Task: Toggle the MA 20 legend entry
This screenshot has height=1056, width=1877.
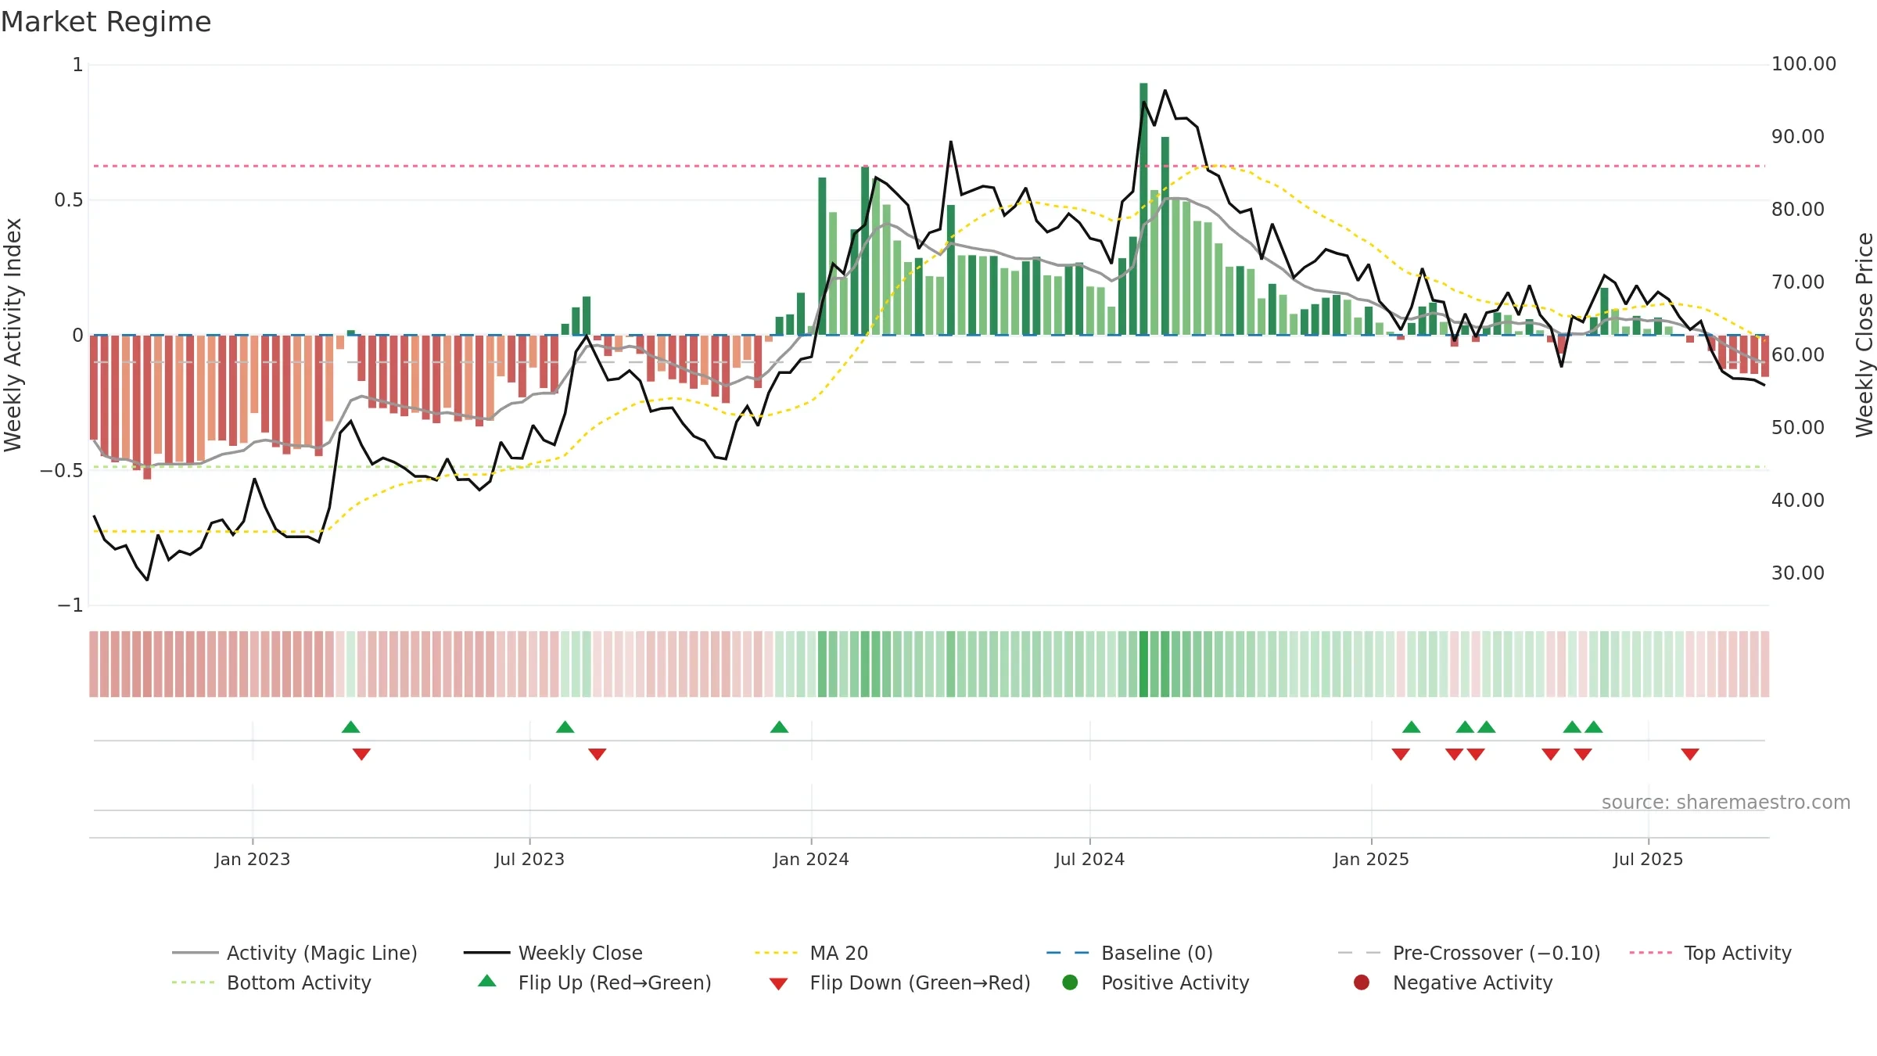Action: (x=811, y=953)
